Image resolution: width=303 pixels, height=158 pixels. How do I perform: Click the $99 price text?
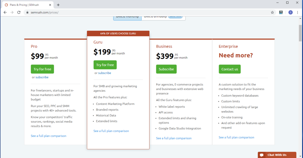tap(37, 56)
